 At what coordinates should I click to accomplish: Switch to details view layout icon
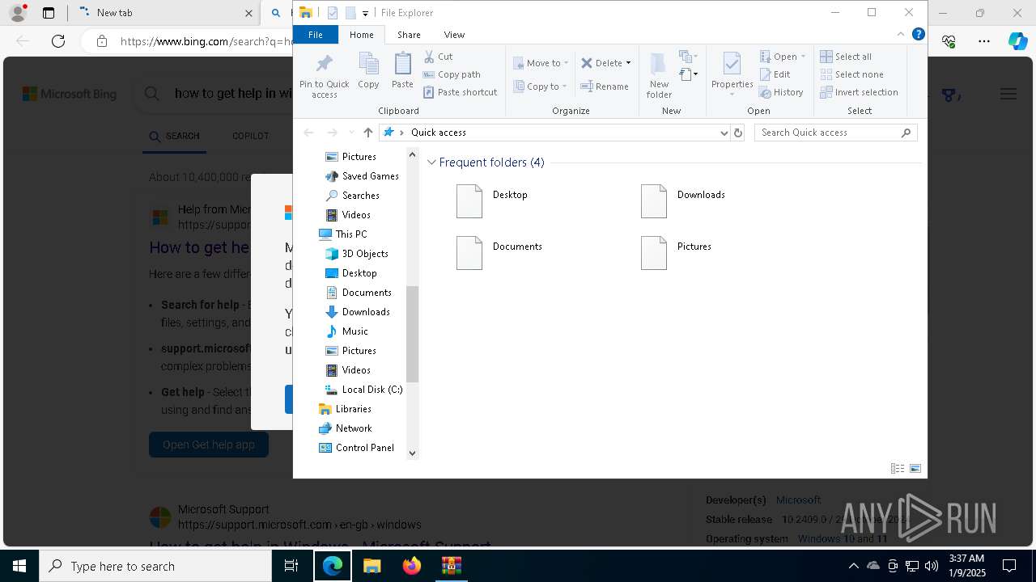897,469
